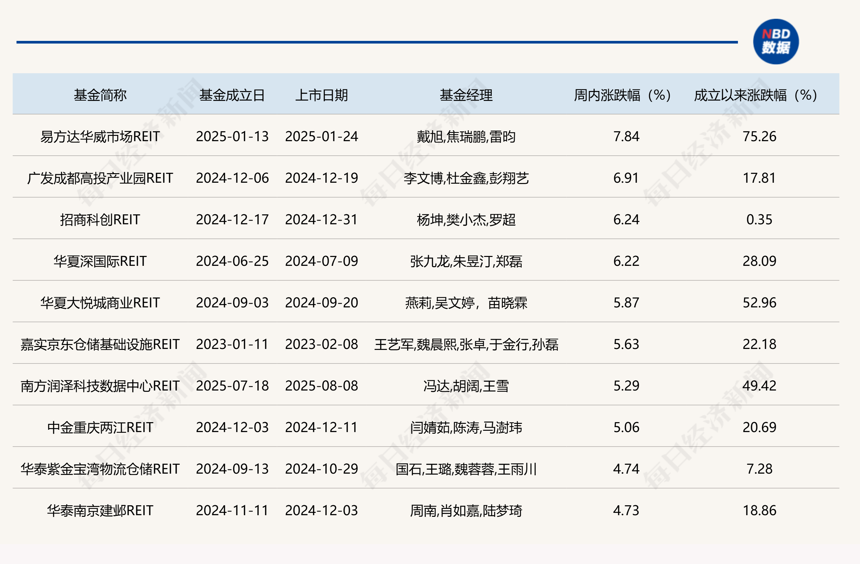860x564 pixels.
Task: Click the 75.26 since-inception return value
Action: pyautogui.click(x=759, y=137)
